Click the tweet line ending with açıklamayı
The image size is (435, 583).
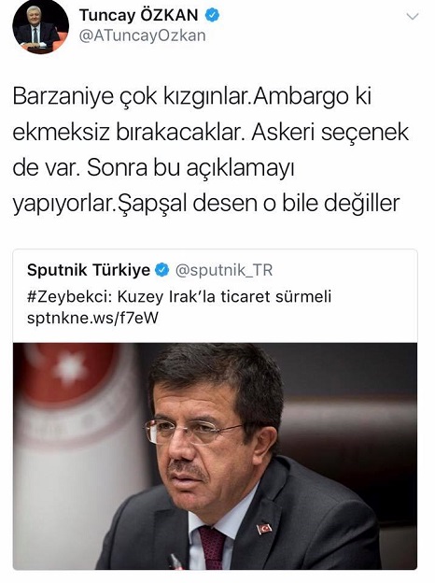(x=153, y=168)
